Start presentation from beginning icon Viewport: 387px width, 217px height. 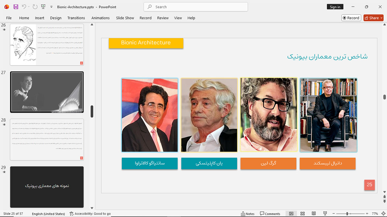[x=43, y=7]
